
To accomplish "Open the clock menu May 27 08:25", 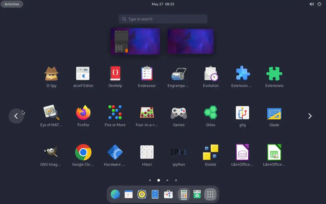I will point(163,4).
